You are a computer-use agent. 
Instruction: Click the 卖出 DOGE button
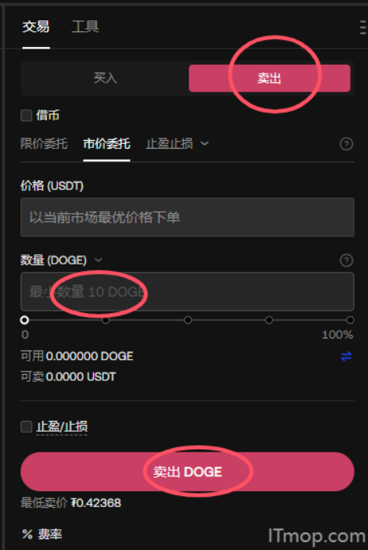click(187, 472)
